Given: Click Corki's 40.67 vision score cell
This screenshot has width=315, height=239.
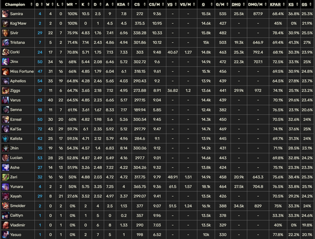Looking at the screenshot, I should (x=173, y=52).
